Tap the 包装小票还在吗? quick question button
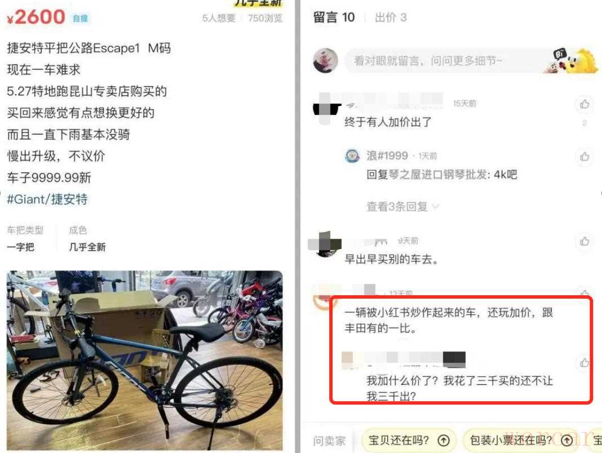This screenshot has width=602, height=453. (x=521, y=441)
